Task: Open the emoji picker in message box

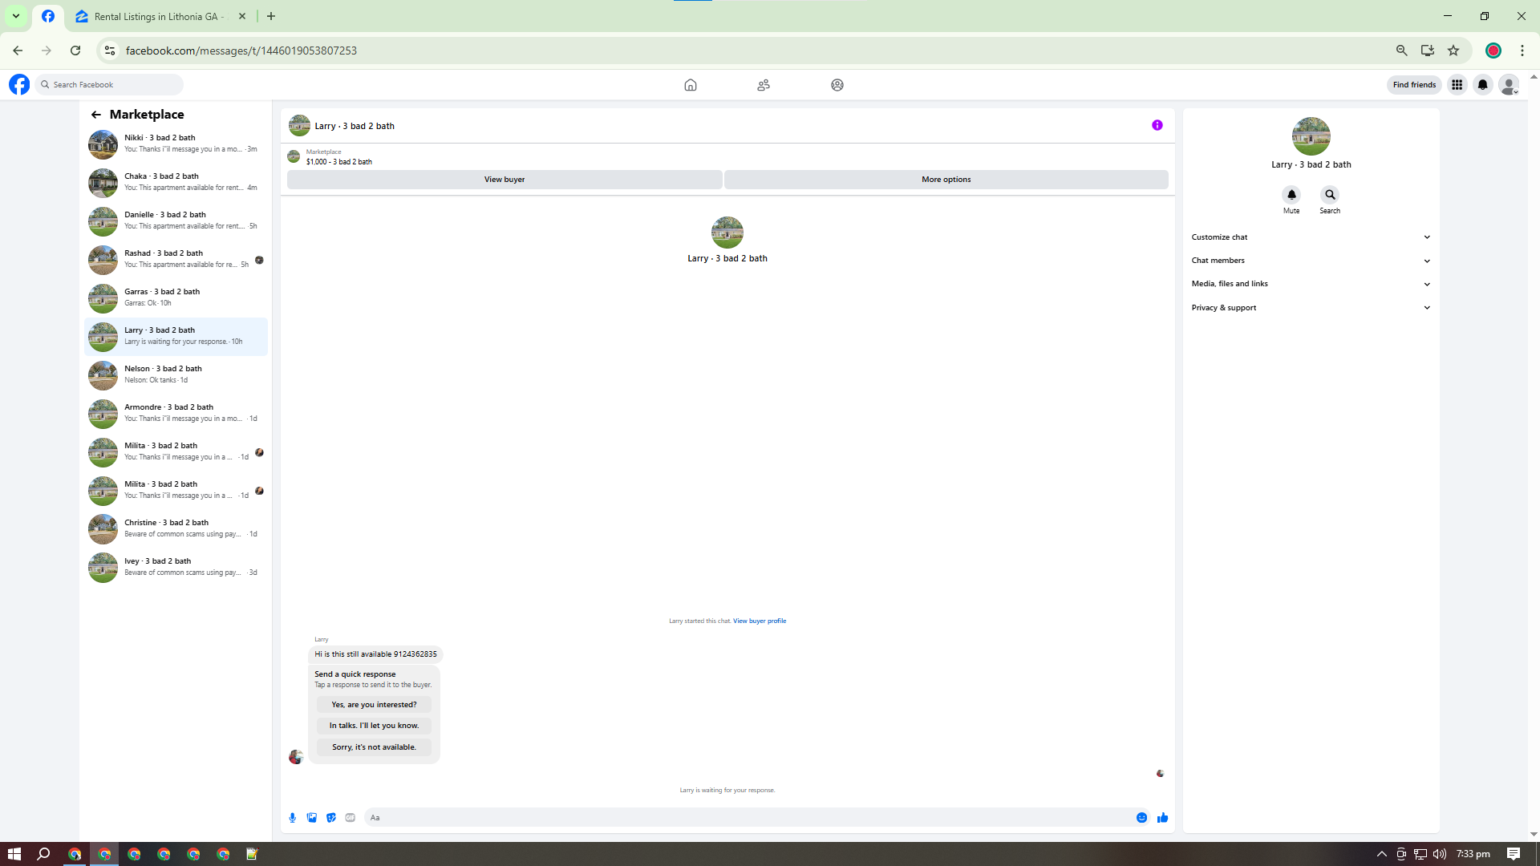Action: [x=1141, y=818]
